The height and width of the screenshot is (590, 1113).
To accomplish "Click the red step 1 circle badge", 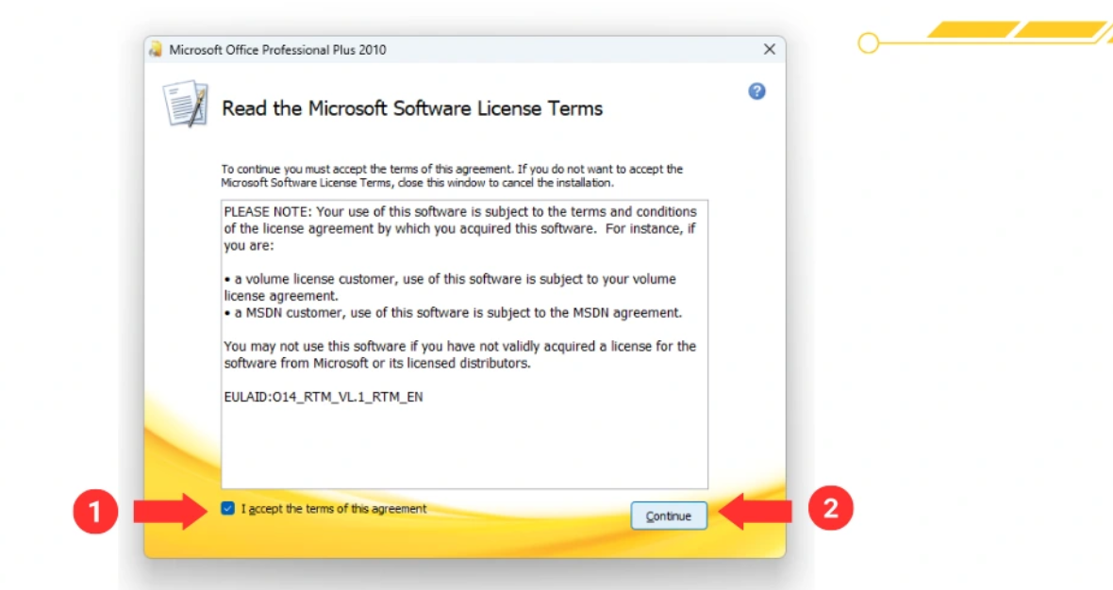I will [95, 511].
